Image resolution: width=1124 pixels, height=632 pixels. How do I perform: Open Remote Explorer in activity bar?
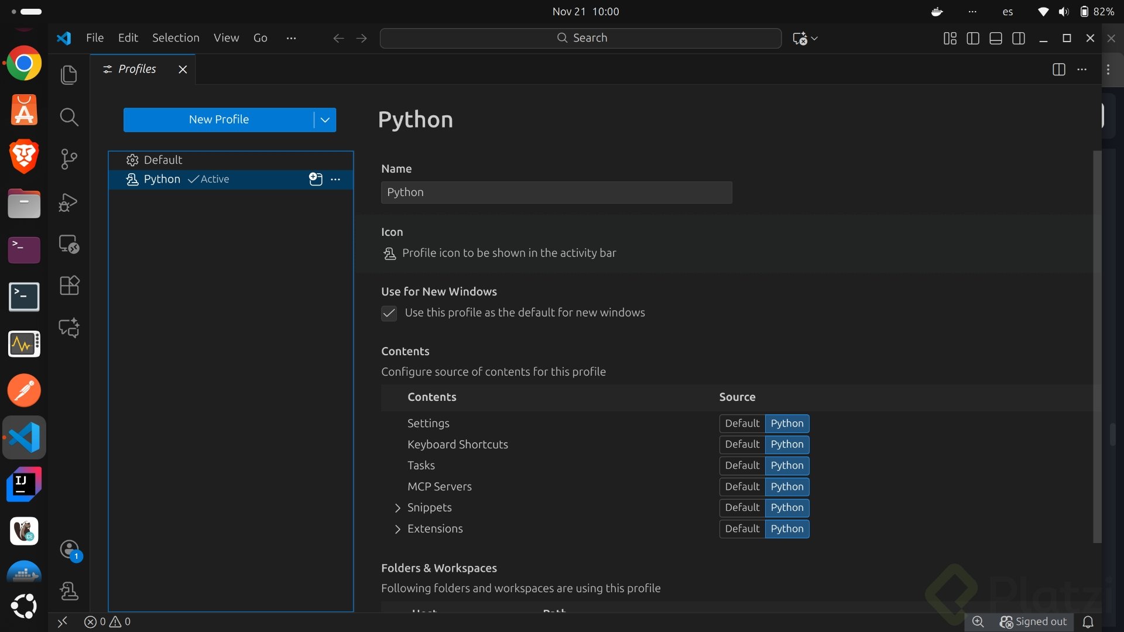point(69,244)
